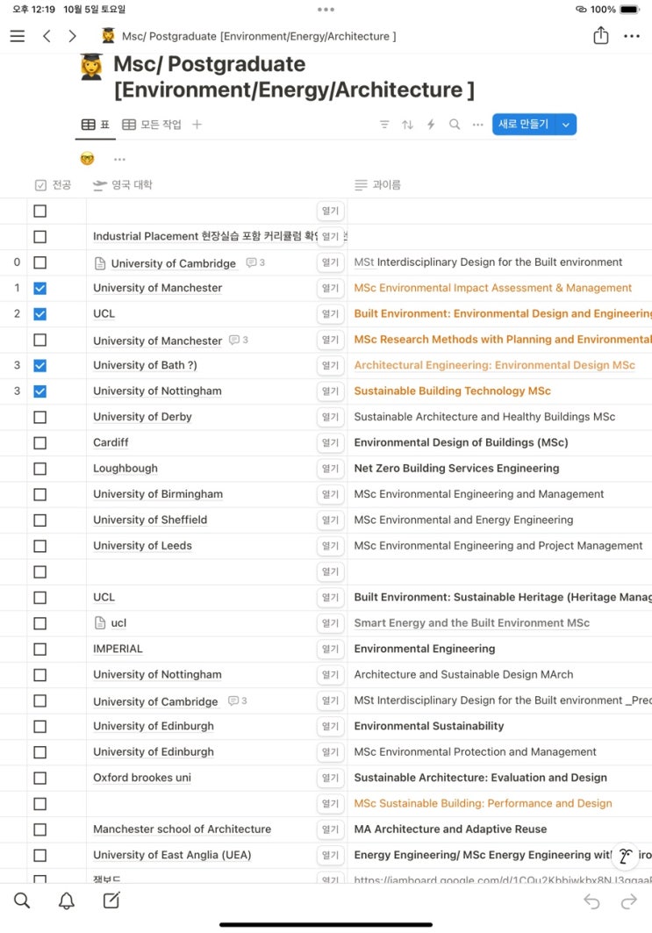This screenshot has width=652, height=933.
Task: Check the University of Derby checkbox
Action: 39,417
